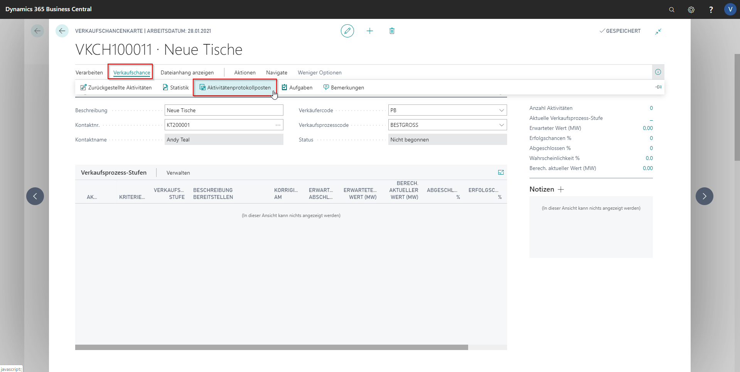Click the KRITERIE... column header
Image resolution: width=740 pixels, height=372 pixels.
pos(132,197)
